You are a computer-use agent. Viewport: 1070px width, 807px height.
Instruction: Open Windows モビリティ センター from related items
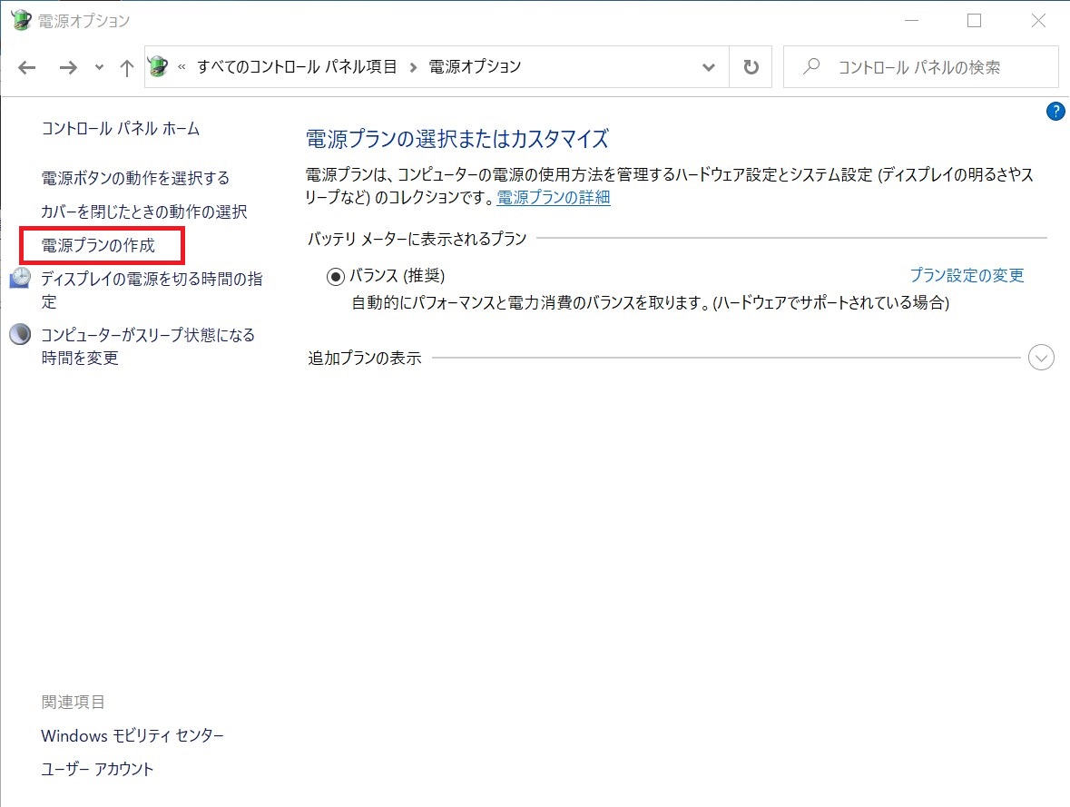tap(133, 735)
